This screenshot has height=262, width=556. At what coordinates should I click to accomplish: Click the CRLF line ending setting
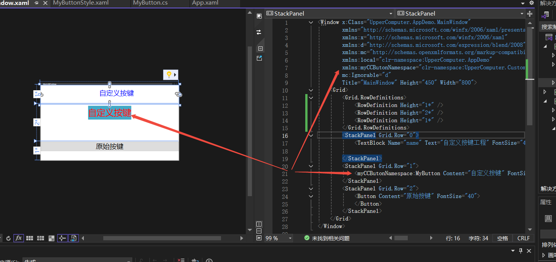(524, 238)
